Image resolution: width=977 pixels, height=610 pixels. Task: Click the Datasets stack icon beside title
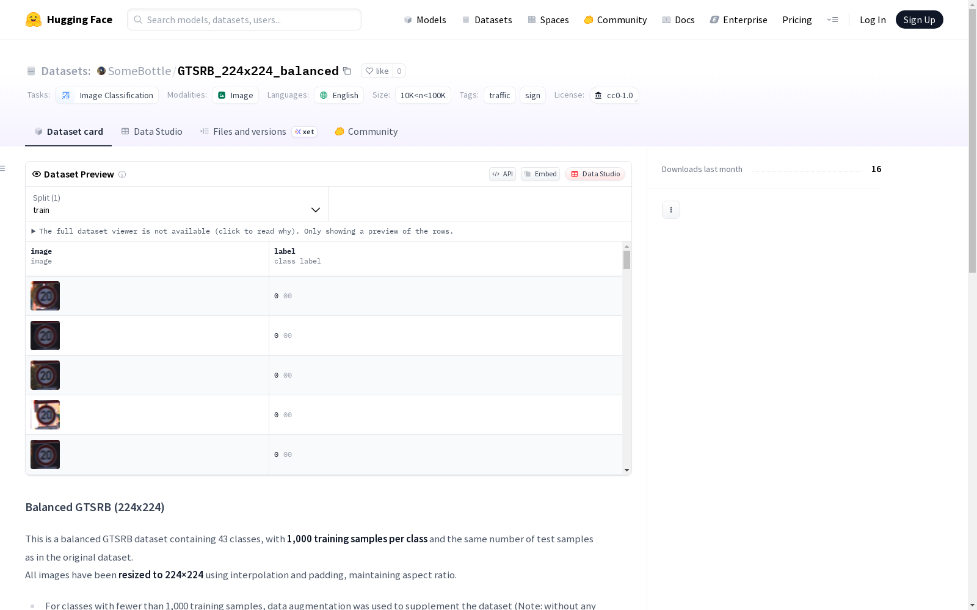[31, 71]
